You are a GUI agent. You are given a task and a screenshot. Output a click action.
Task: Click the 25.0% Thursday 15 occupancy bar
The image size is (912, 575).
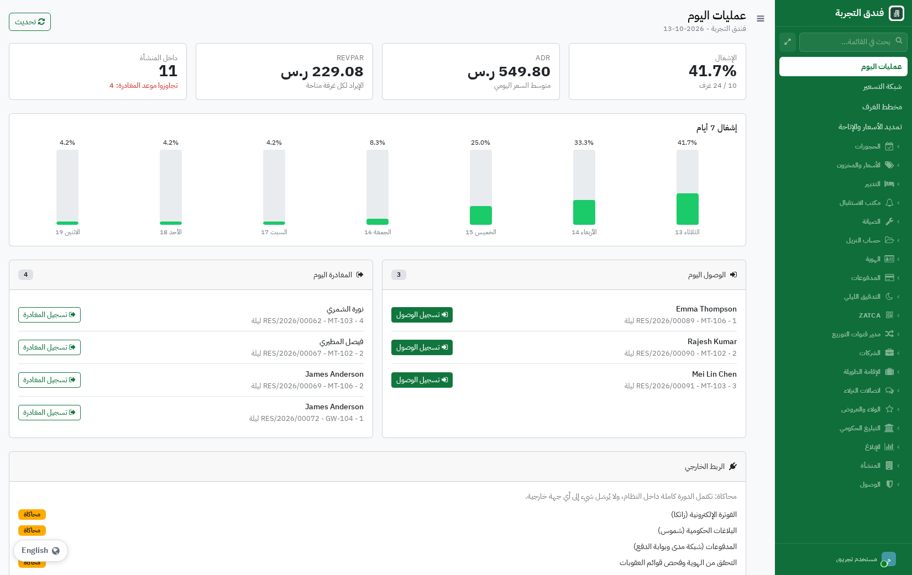[480, 187]
